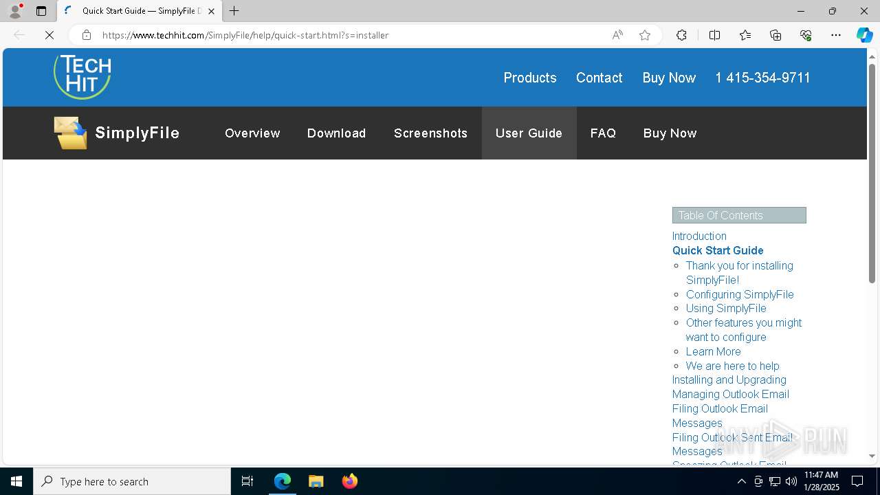
Task: Open the Introduction link
Action: pos(699,236)
